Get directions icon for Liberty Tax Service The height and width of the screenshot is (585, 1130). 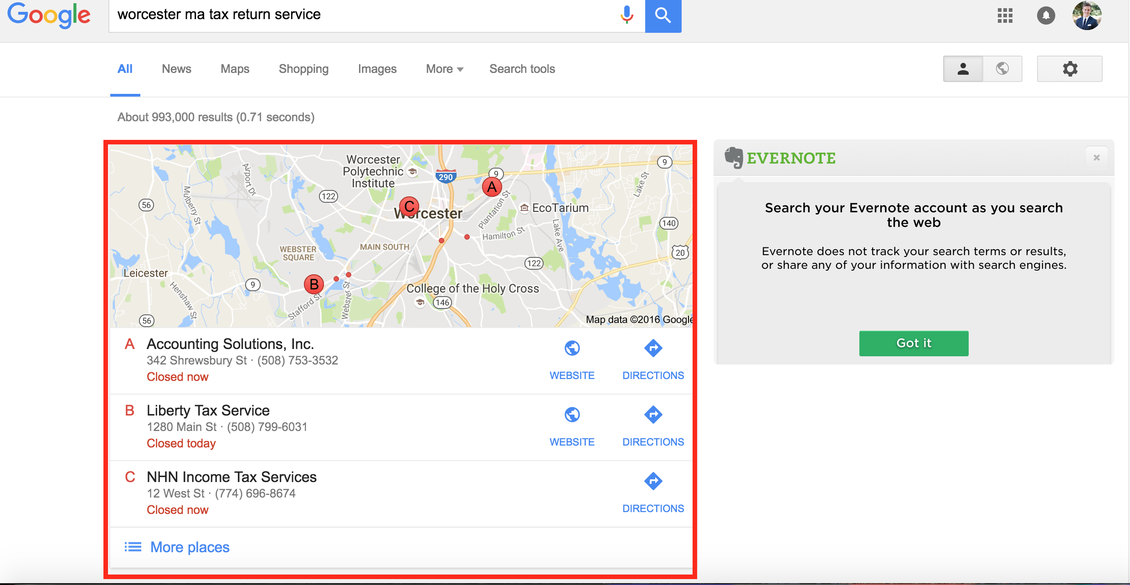[x=653, y=415]
